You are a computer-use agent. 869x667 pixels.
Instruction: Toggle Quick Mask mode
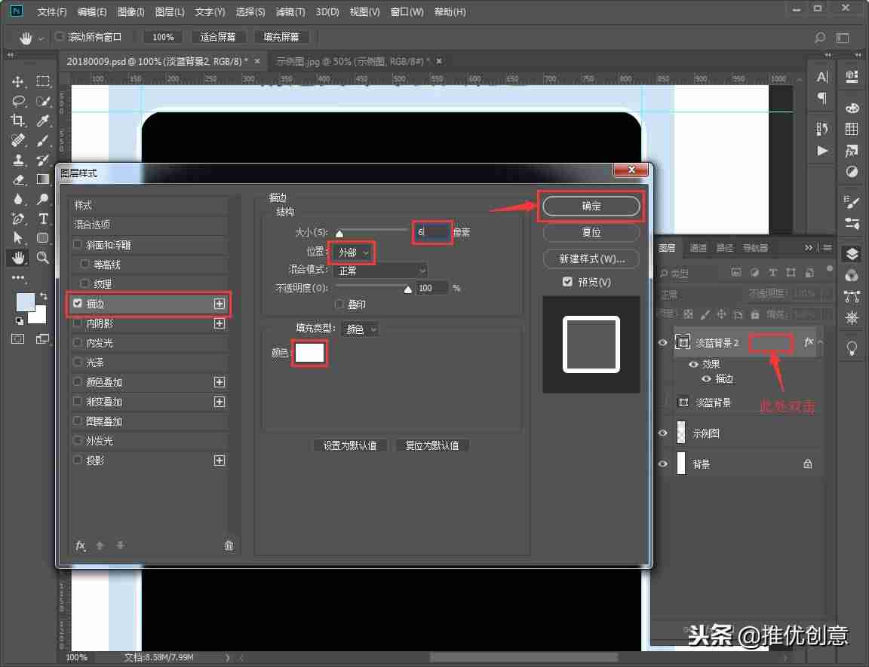click(18, 338)
